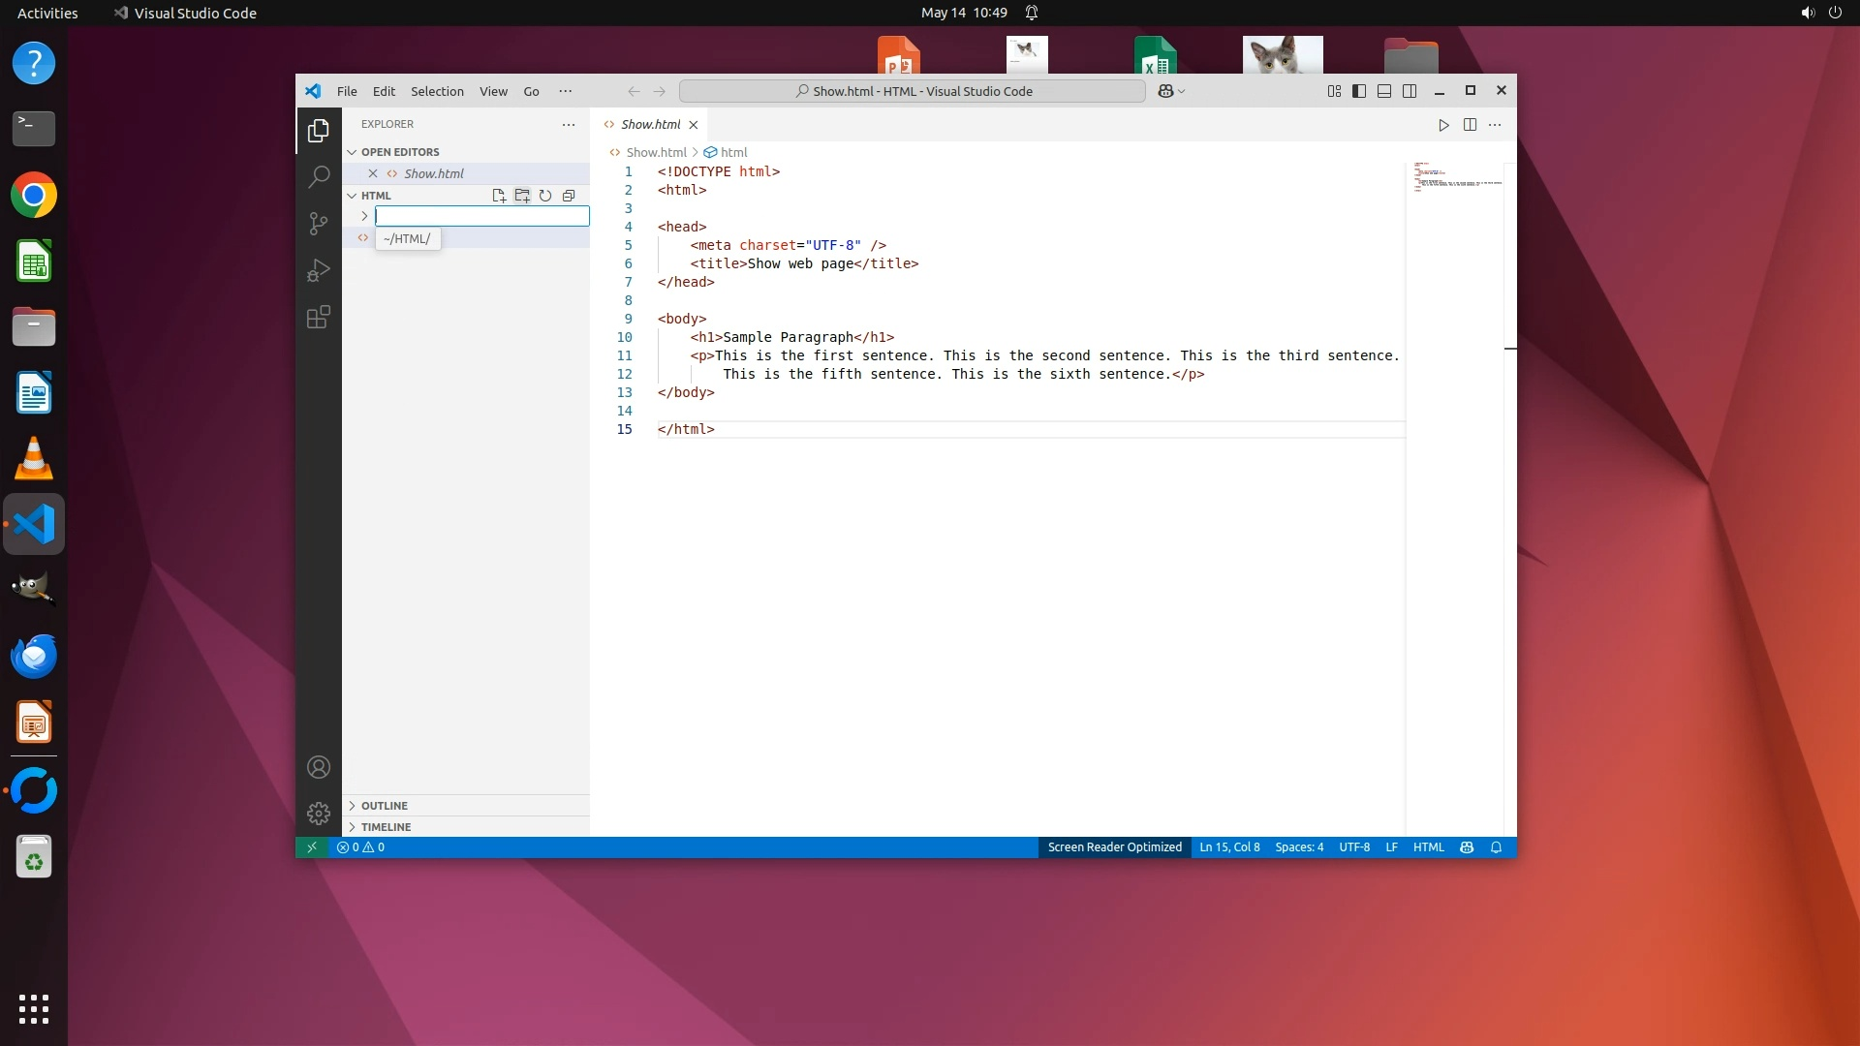The image size is (1860, 1046).
Task: Click the New File icon in explorer
Action: 499,196
